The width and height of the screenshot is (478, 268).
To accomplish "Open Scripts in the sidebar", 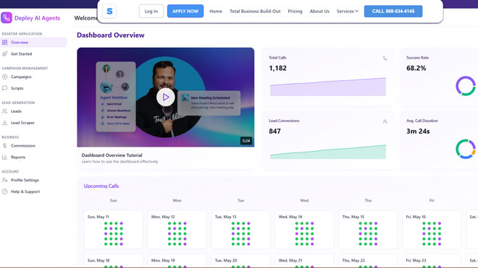I will click(x=33, y=88).
